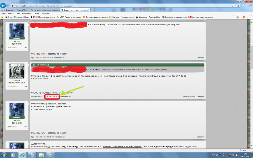Screen dimensions: 253x158
Task: Open константин СКВ username link under avatar
Action: (x=17, y=83)
